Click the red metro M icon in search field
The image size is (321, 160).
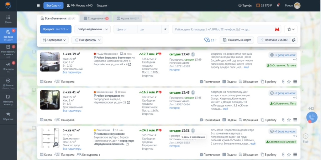pos(277,29)
